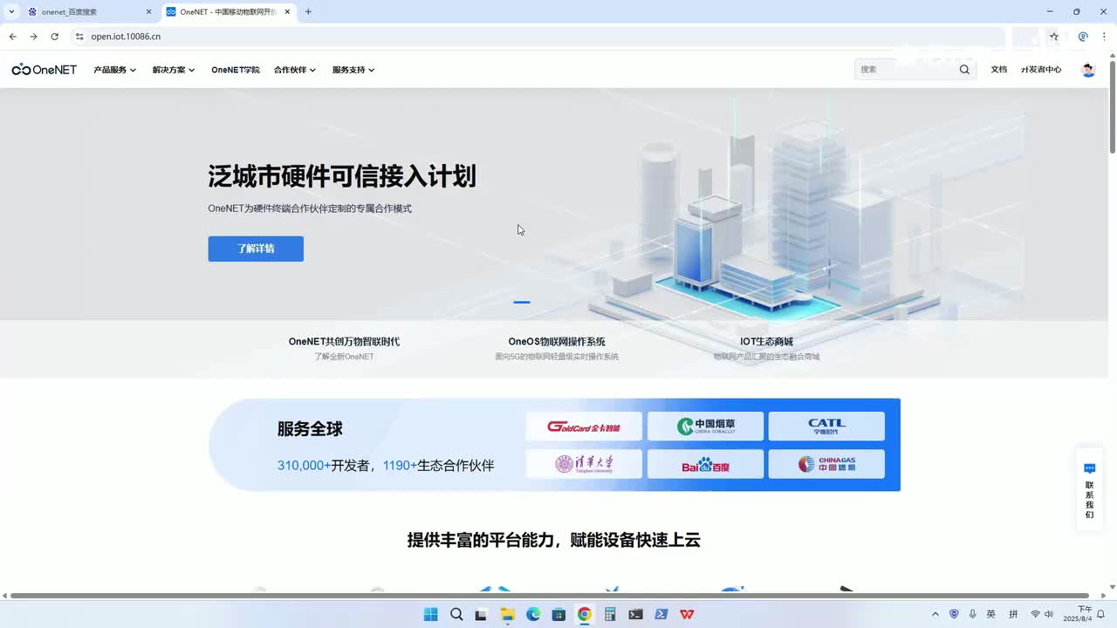Go back to previous page
Screen dimensions: 1117x628
pyautogui.click(x=12, y=37)
